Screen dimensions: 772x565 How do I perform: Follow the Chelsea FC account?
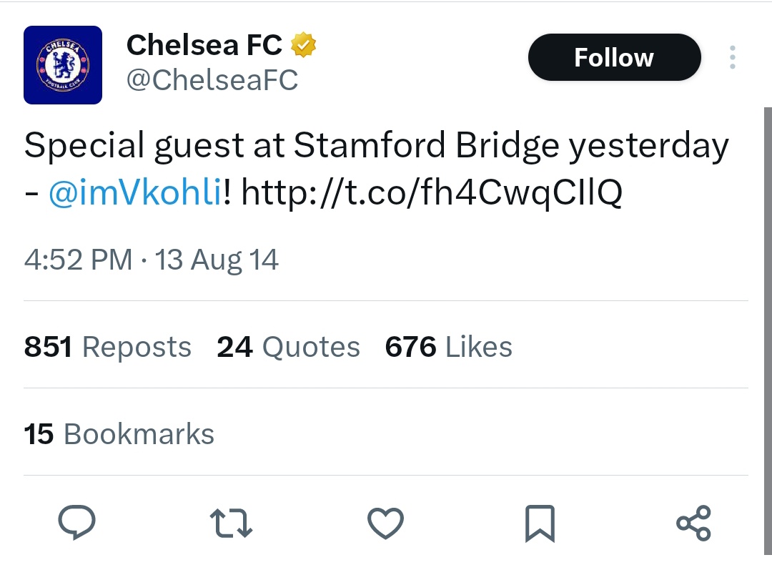[x=614, y=57]
